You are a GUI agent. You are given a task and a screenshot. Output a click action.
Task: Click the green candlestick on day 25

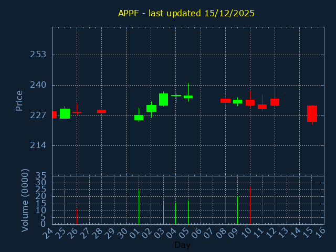pyautogui.click(x=65, y=113)
